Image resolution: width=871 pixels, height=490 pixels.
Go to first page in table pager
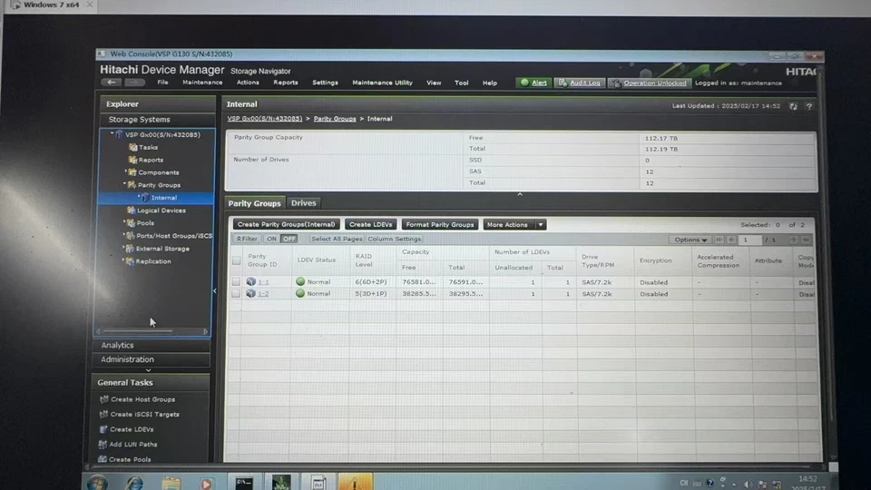(719, 240)
